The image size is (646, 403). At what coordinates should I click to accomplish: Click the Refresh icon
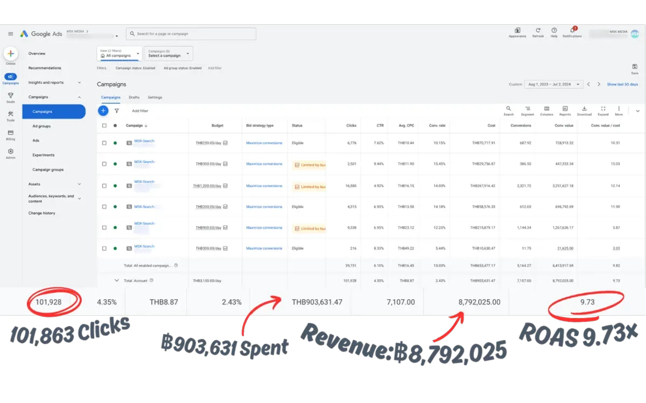pos(538,31)
